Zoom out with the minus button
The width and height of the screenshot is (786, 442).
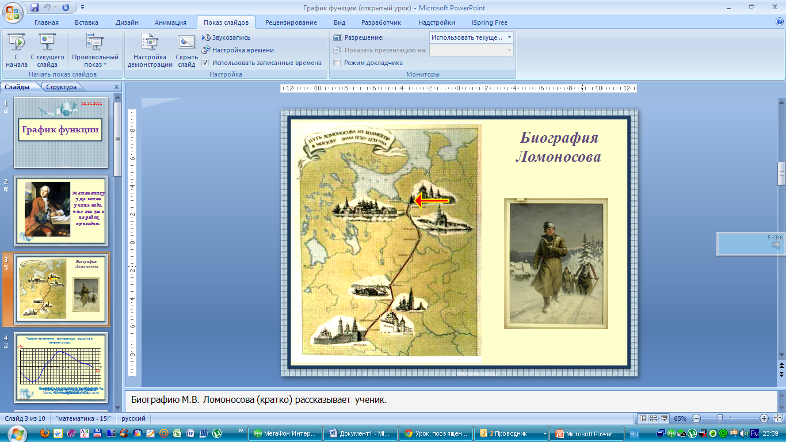pyautogui.click(x=696, y=418)
